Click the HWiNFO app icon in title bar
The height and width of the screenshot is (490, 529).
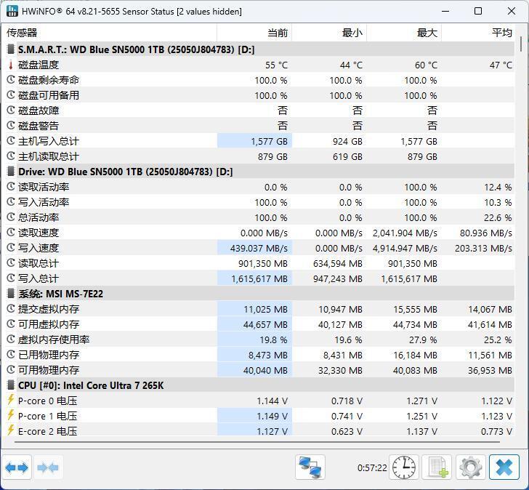coord(12,11)
